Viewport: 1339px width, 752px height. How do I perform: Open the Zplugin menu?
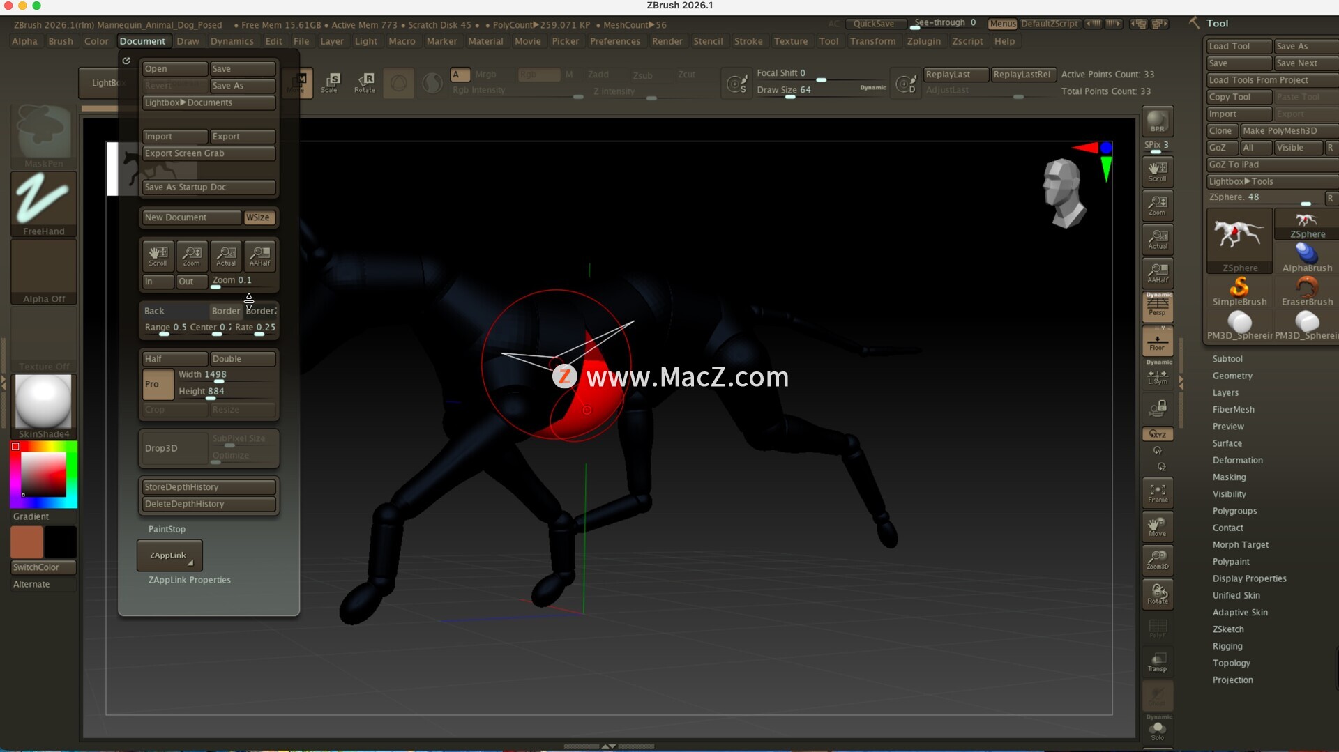click(x=923, y=41)
